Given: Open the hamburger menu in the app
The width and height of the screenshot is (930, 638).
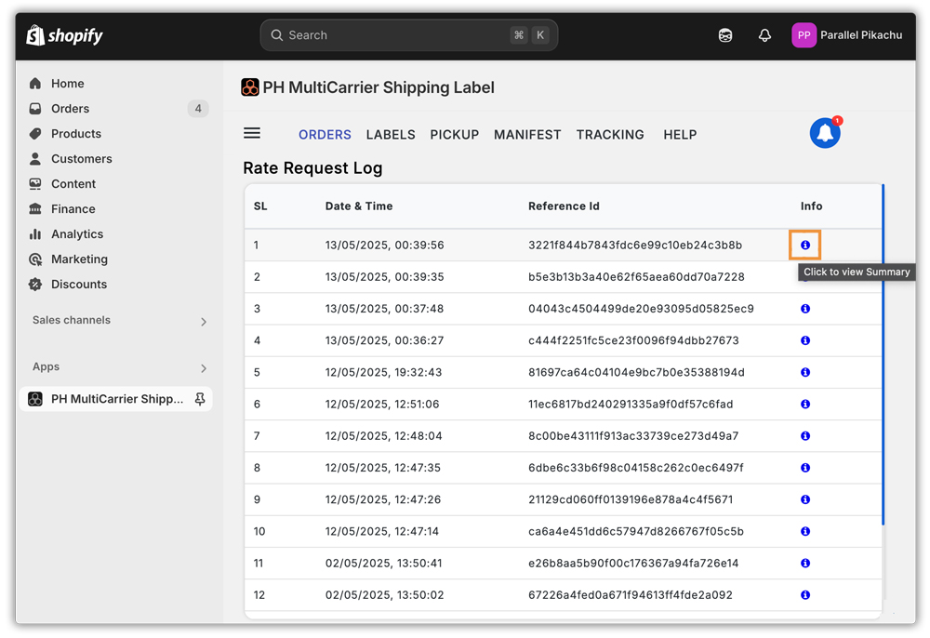Looking at the screenshot, I should pos(252,133).
